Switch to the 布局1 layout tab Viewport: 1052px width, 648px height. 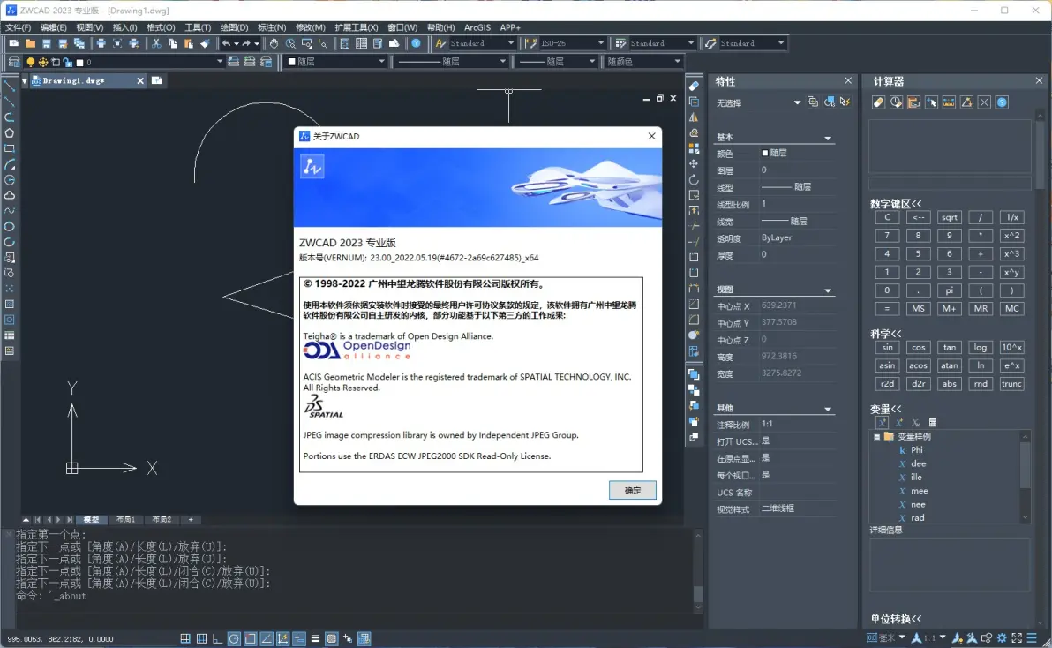[x=125, y=519]
